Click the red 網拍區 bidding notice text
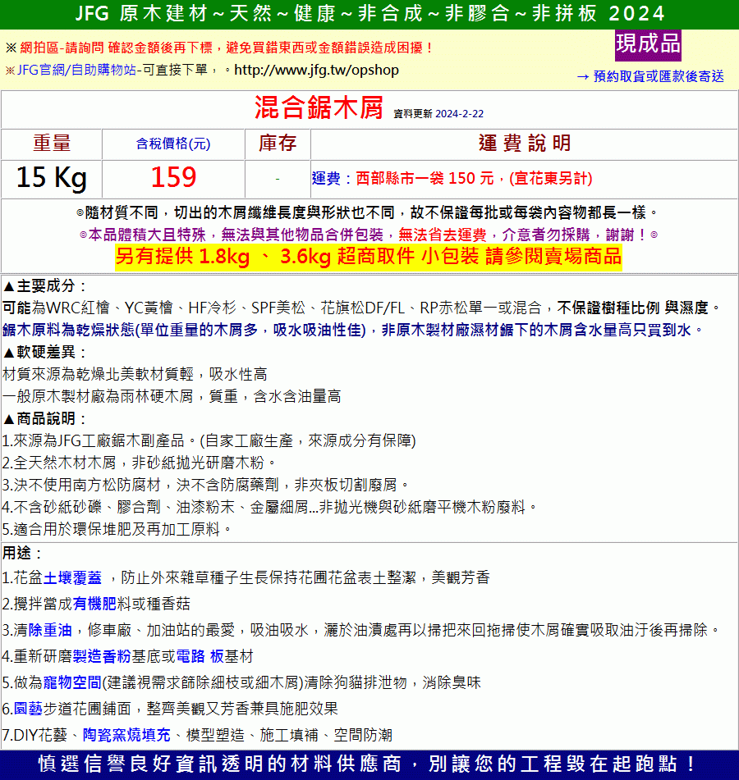Screen dimensions: 739x780 point(226,48)
